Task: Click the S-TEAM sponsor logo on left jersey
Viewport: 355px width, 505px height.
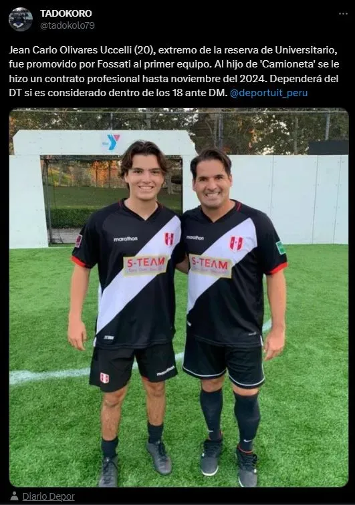Action: [x=146, y=265]
